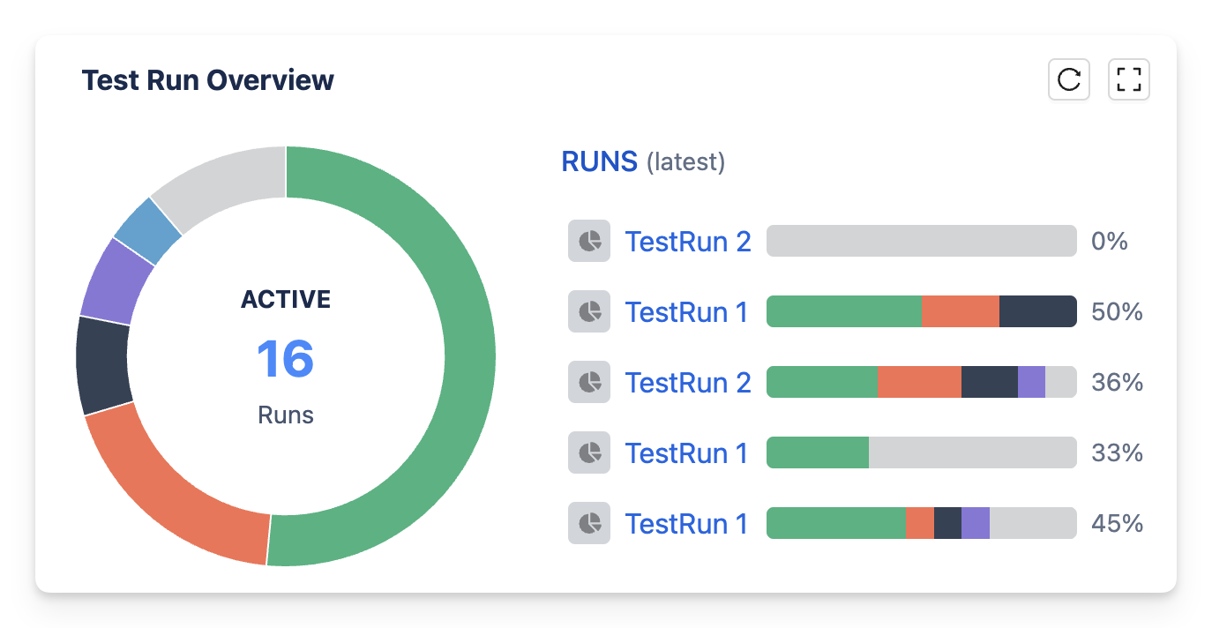The image size is (1212, 628).
Task: Open the TestRun 1 link at 45%
Action: point(686,523)
